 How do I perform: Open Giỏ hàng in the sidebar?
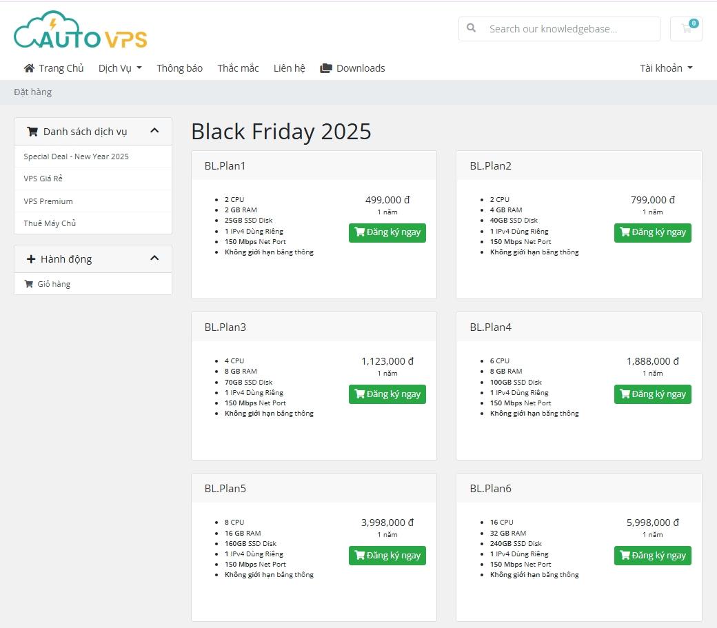(53, 284)
